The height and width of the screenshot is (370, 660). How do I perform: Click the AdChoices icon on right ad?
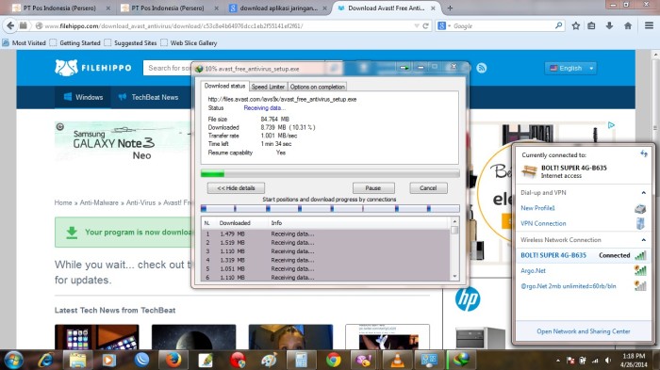click(x=611, y=125)
